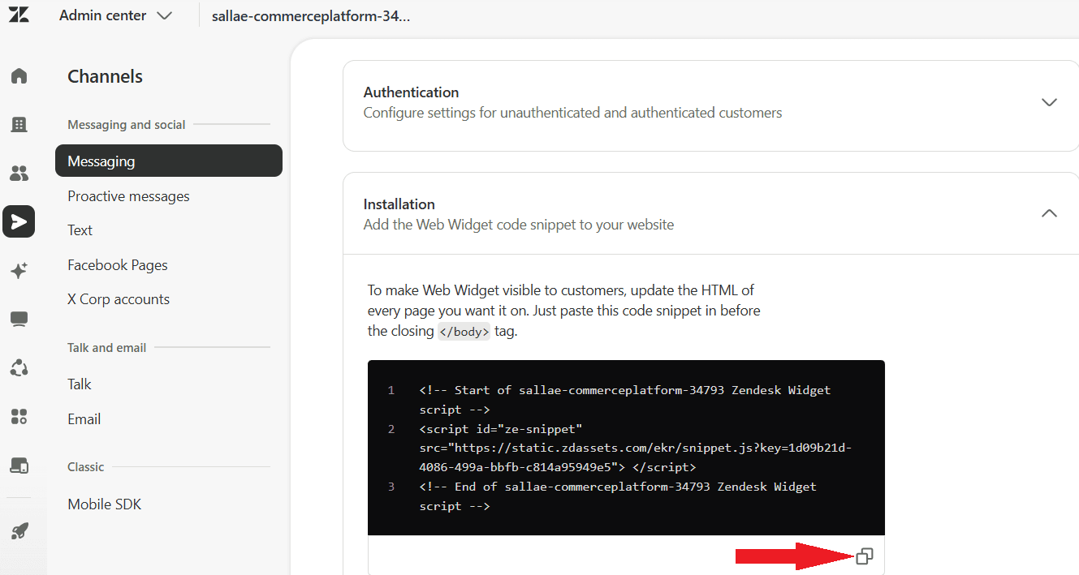Open the Admin center product dropdown
This screenshot has width=1079, height=575.
[115, 15]
